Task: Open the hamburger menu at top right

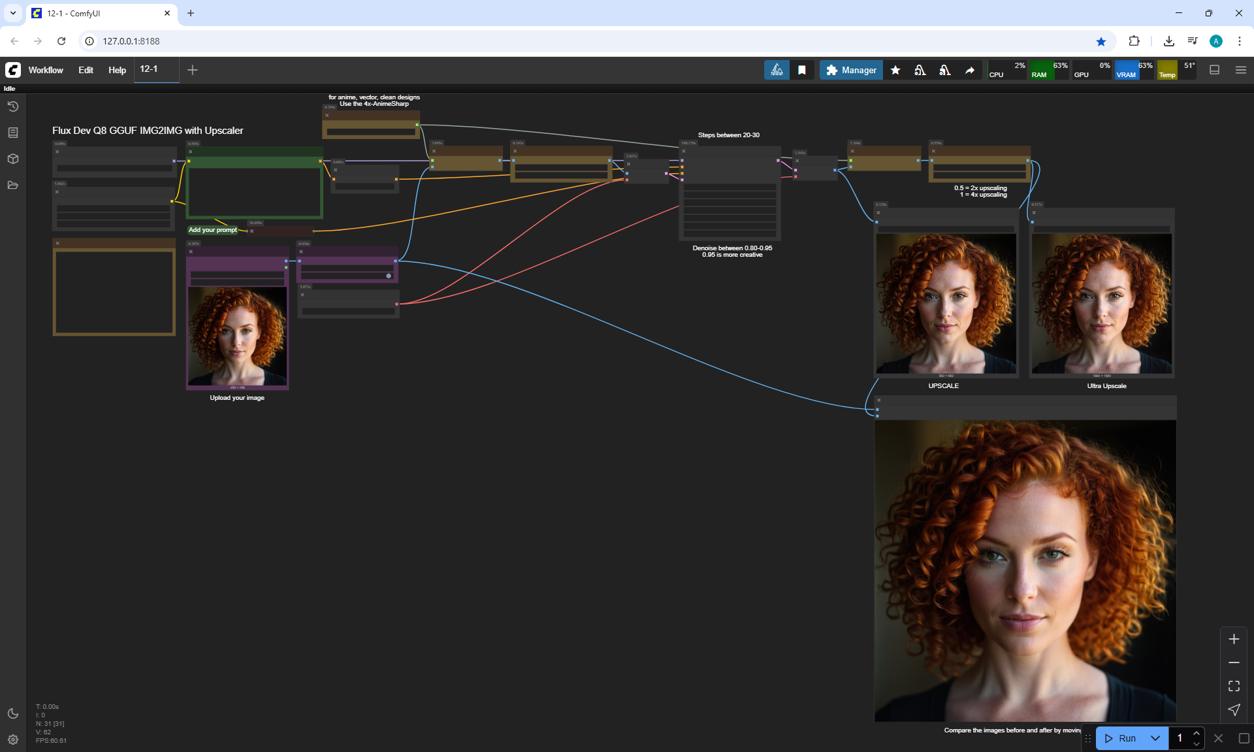Action: tap(1241, 70)
